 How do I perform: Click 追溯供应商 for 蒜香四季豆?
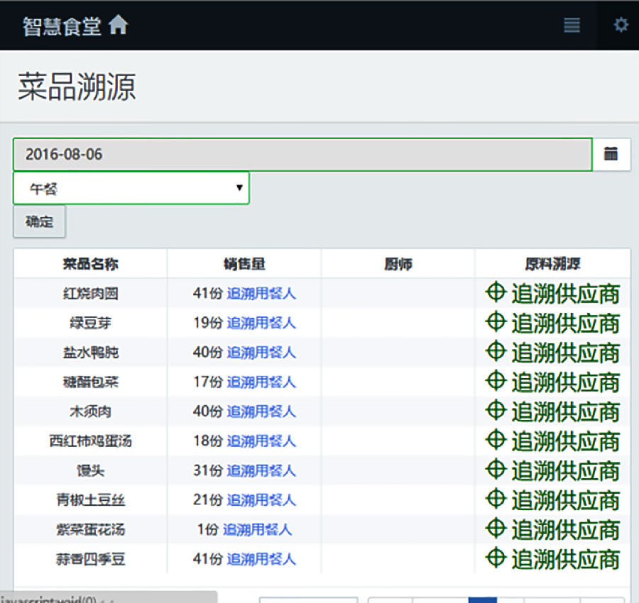point(565,560)
